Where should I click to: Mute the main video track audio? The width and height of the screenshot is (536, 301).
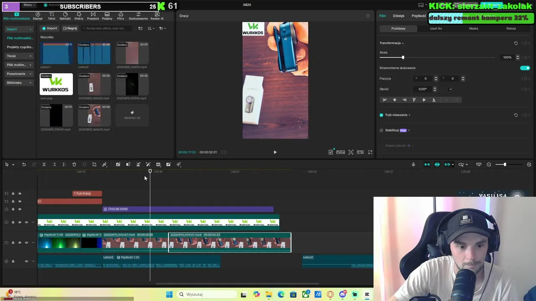pyautogui.click(x=26, y=242)
